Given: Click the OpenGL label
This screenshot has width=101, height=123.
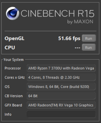Looking at the screenshot, I should [14, 39].
